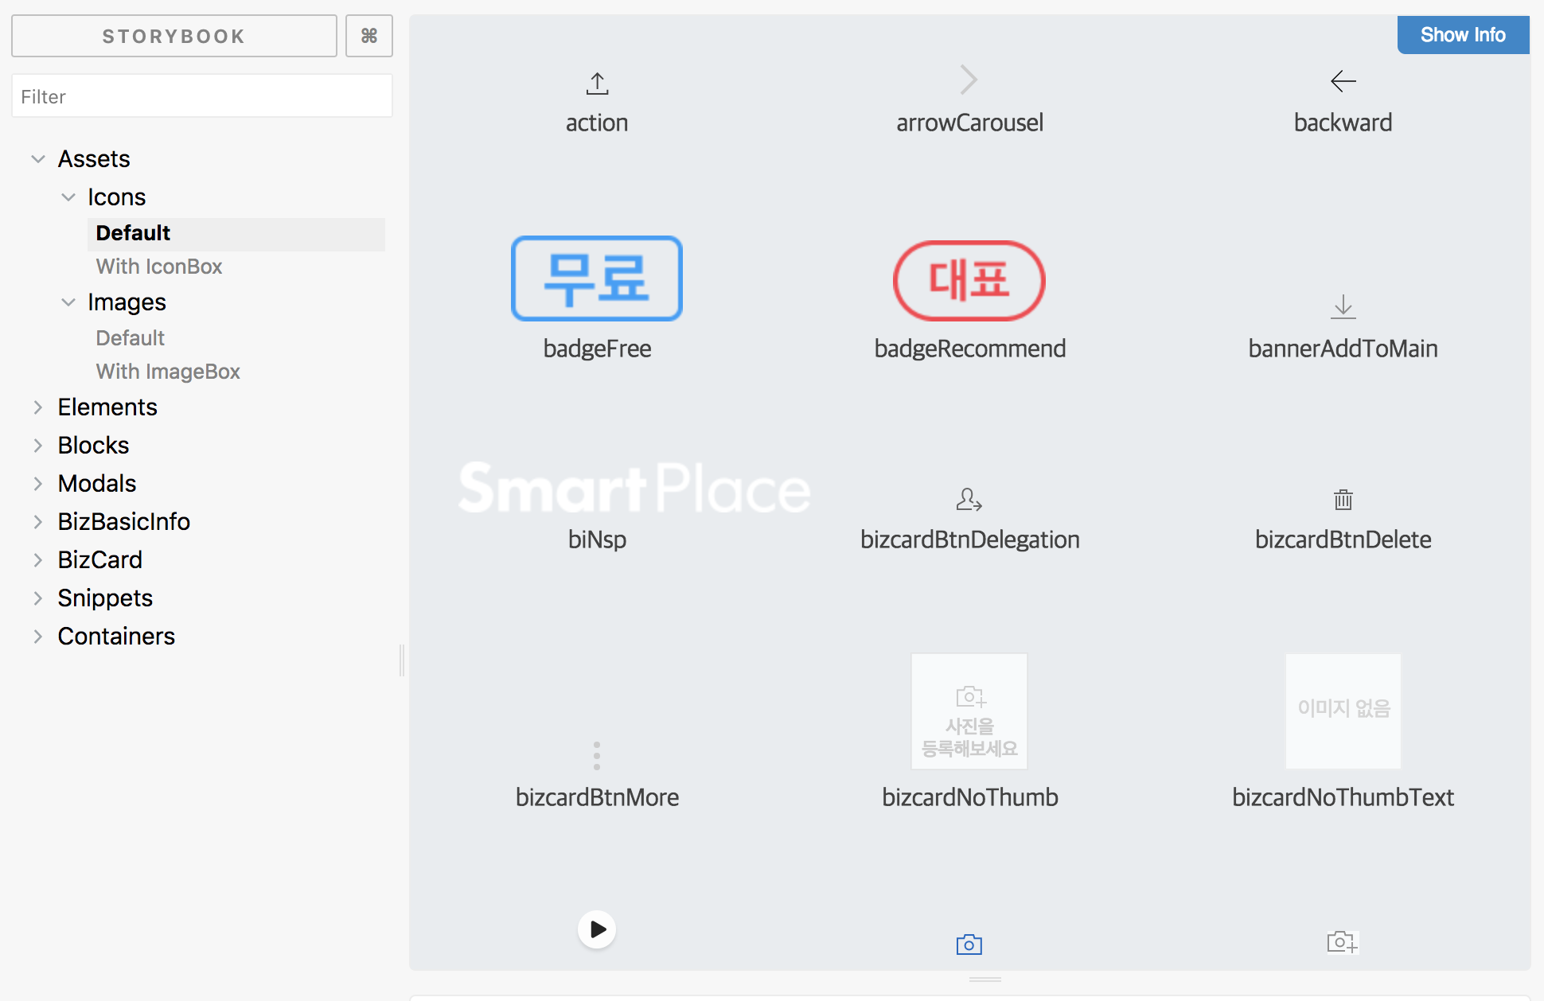Image resolution: width=1544 pixels, height=1001 pixels.
Task: Click the bizcardBtnMore three-dots icon
Action: pyautogui.click(x=596, y=755)
